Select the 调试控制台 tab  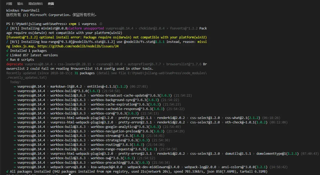(35, 4)
